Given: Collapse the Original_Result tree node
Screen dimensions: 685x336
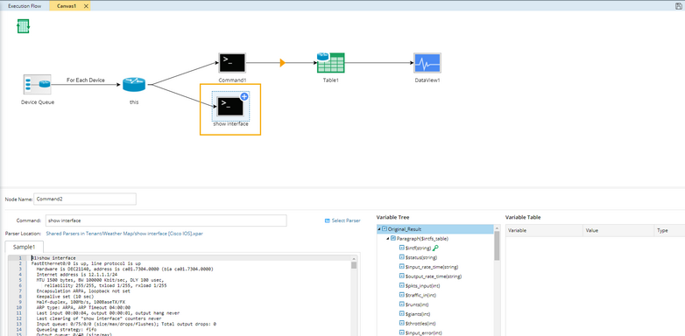Looking at the screenshot, I should pos(379,229).
